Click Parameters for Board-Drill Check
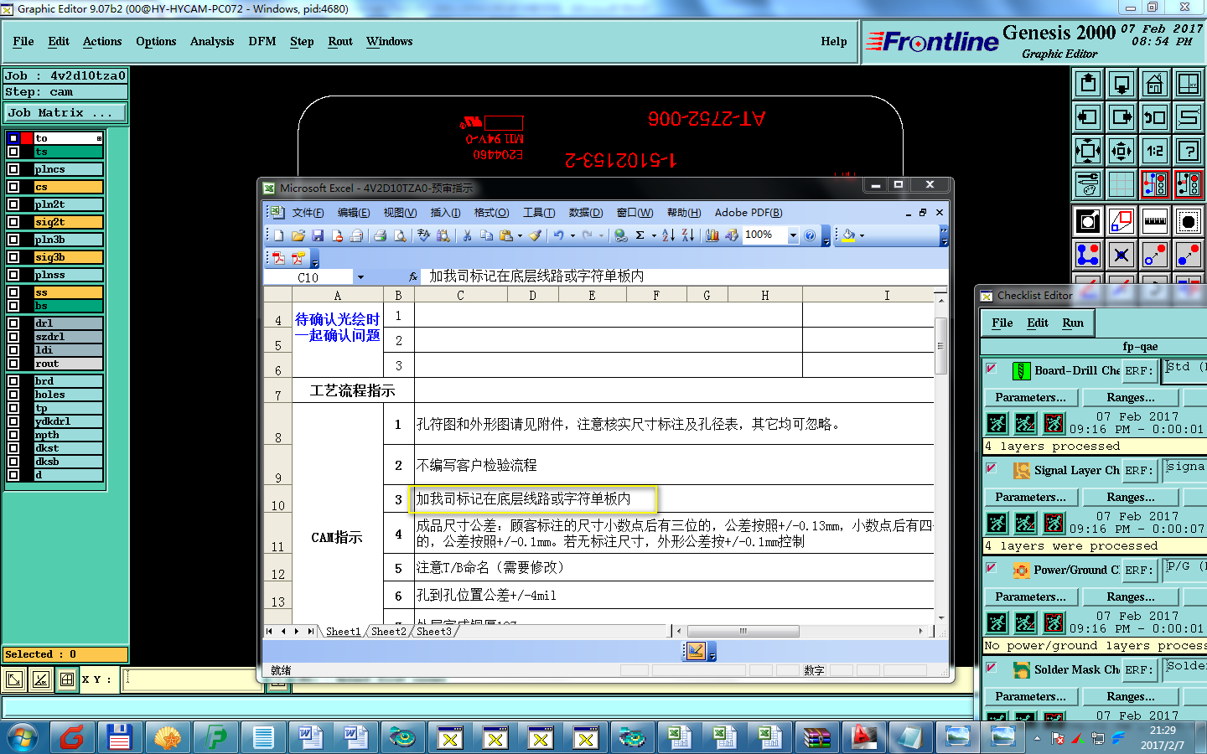Screen dimensions: 1207x754 pos(1031,397)
